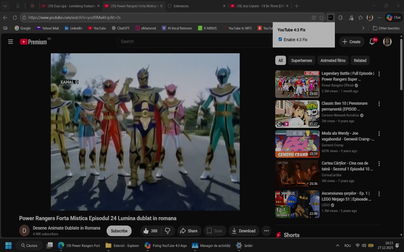Open the Yahoo! Mail bookmark
Image resolution: width=404 pixels, height=252 pixels.
click(x=48, y=28)
